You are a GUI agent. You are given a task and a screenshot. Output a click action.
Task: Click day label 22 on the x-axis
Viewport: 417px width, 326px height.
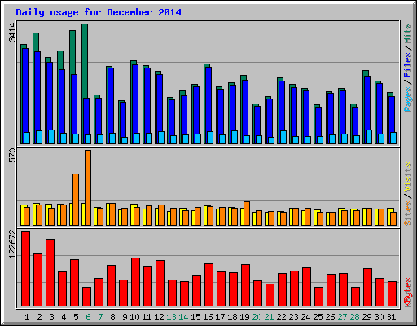[281, 317]
